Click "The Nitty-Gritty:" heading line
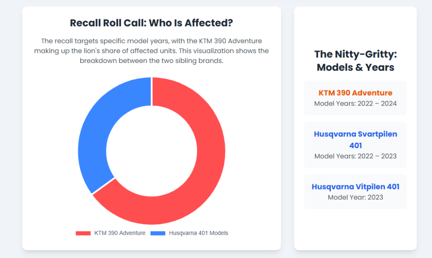432x258 pixels. (x=355, y=54)
